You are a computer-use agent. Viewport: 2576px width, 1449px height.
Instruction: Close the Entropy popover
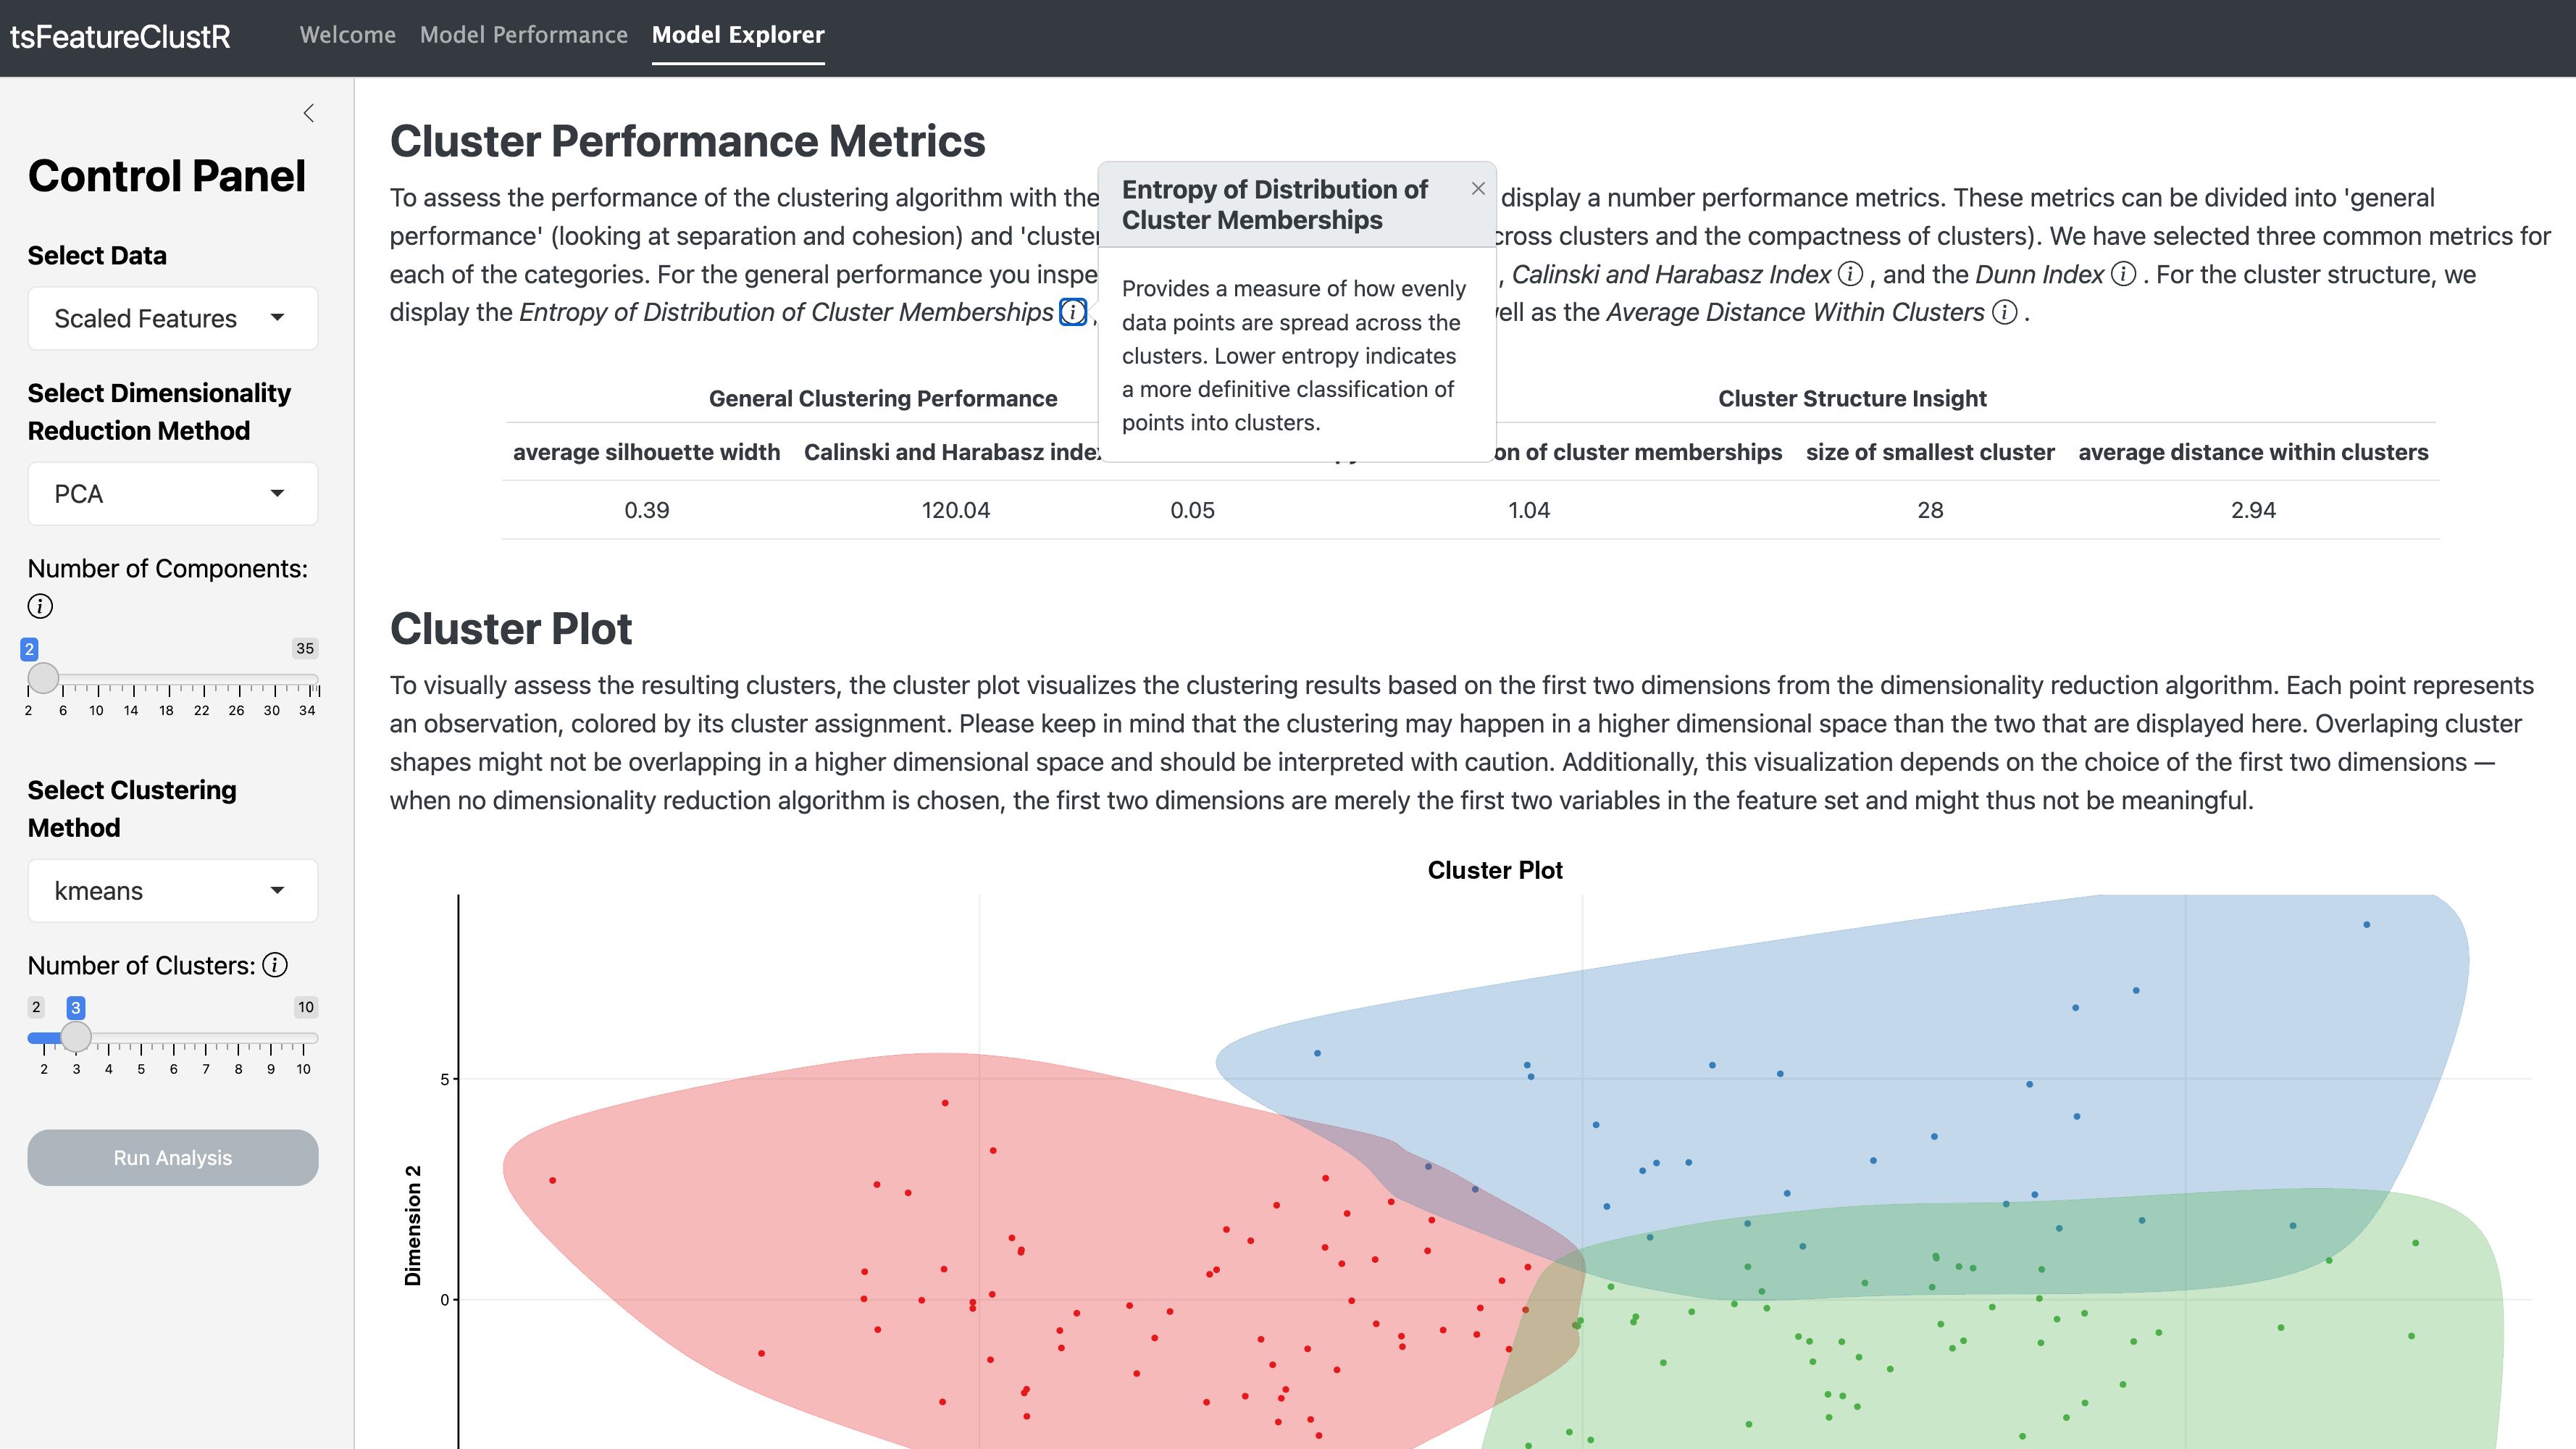click(x=1478, y=189)
